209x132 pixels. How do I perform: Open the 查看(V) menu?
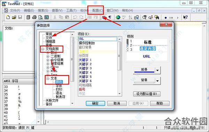[x=57, y=10]
